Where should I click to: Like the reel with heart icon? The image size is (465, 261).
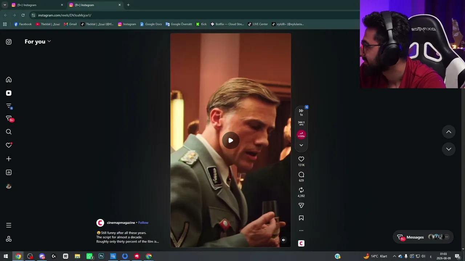(301, 159)
